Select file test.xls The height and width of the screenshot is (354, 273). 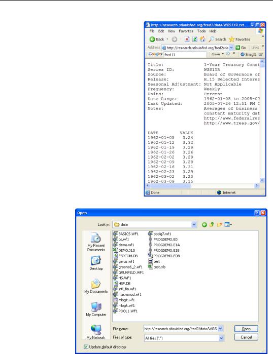pyautogui.click(x=157, y=267)
